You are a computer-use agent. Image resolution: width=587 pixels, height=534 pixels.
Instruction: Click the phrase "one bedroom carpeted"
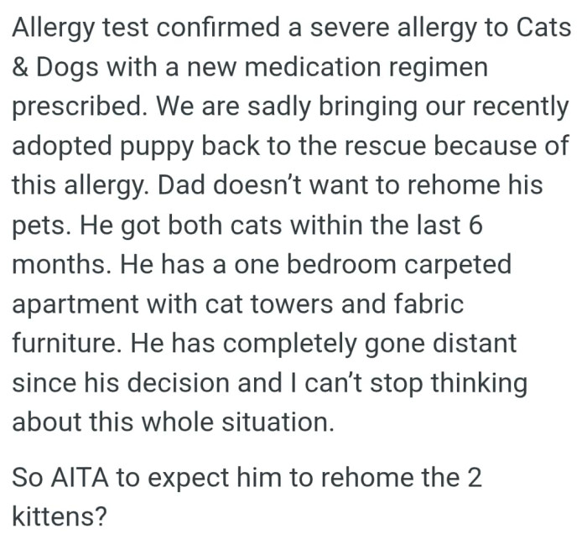point(372,265)
